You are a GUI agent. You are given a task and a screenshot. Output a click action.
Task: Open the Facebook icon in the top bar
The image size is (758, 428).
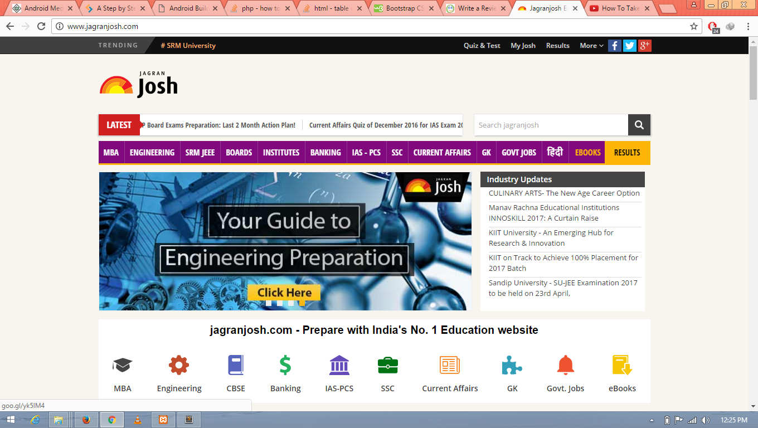(615, 46)
